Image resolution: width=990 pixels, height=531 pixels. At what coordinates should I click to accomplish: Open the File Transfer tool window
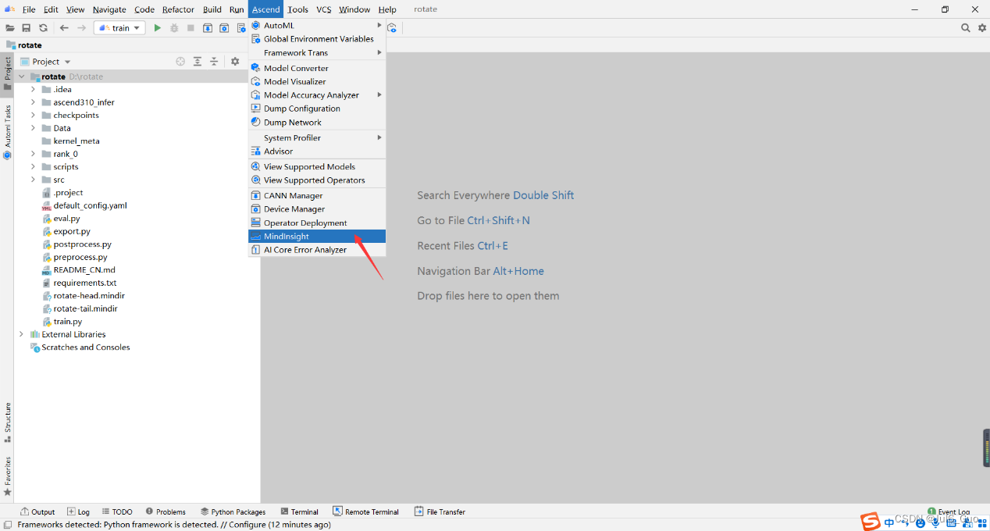click(x=440, y=511)
